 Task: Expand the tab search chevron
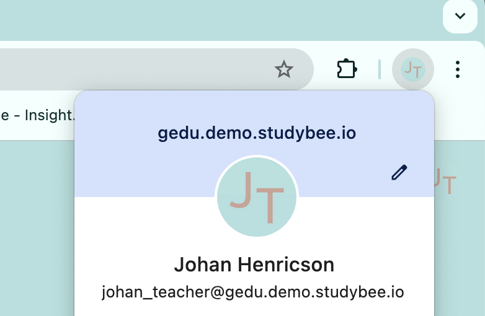(x=460, y=16)
